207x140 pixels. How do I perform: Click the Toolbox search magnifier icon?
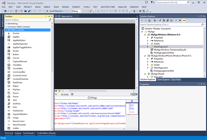(50, 20)
